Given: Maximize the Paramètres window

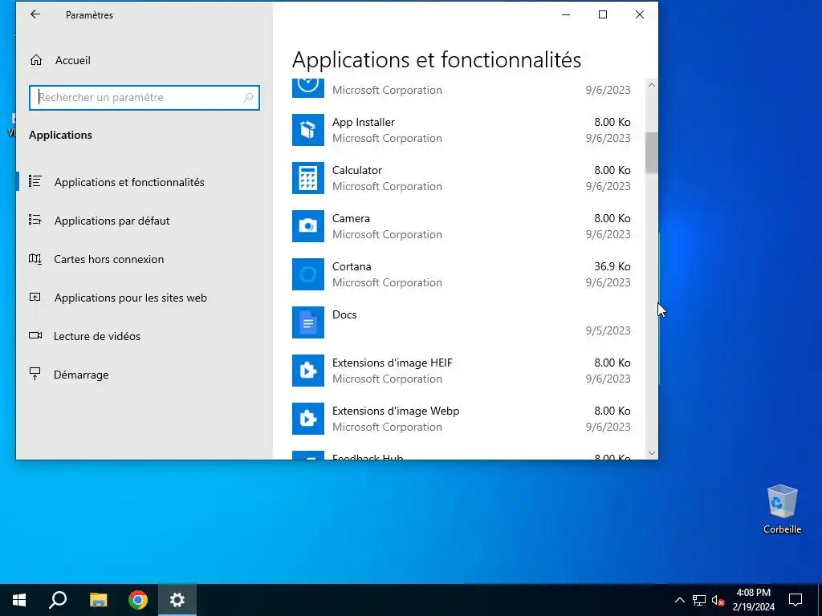Looking at the screenshot, I should (x=603, y=14).
